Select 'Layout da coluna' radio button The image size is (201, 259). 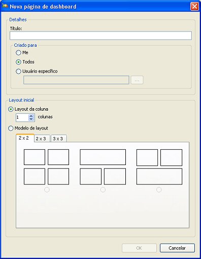point(11,109)
